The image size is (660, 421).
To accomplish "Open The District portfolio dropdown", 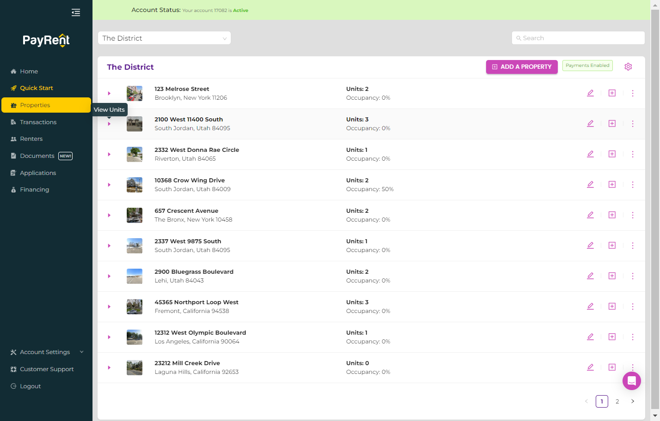I will tap(164, 38).
